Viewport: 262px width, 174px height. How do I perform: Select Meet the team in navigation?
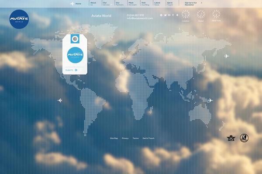point(132,3)
